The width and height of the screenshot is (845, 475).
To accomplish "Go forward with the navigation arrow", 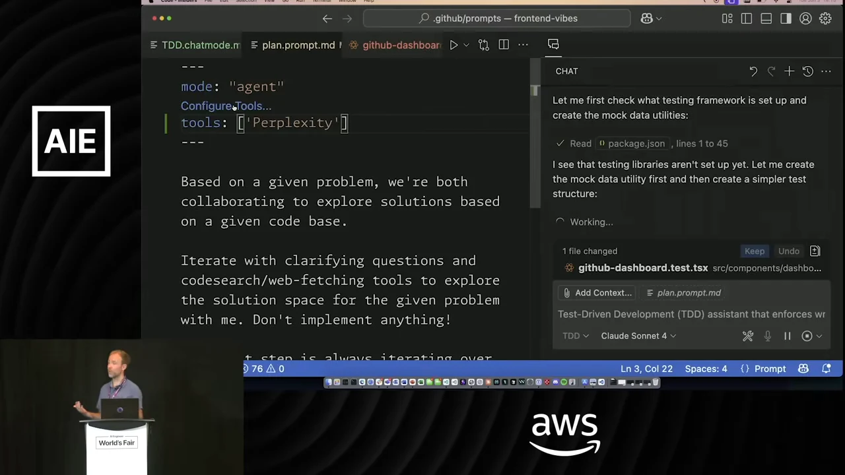I will point(347,18).
